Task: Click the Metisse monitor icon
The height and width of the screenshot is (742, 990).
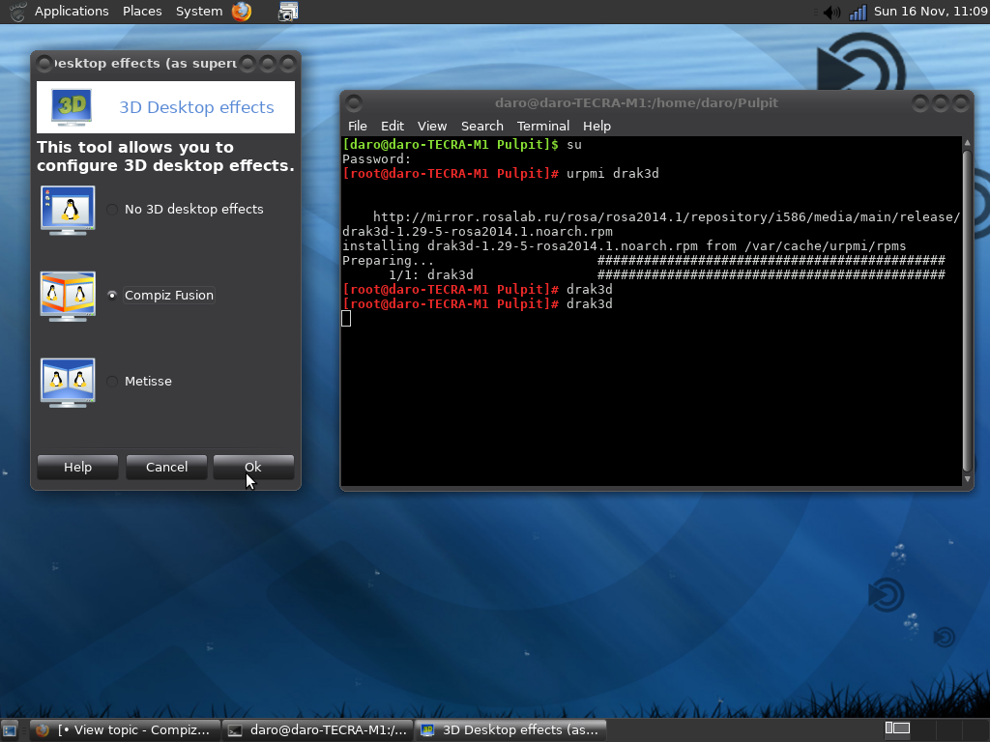Action: [68, 382]
